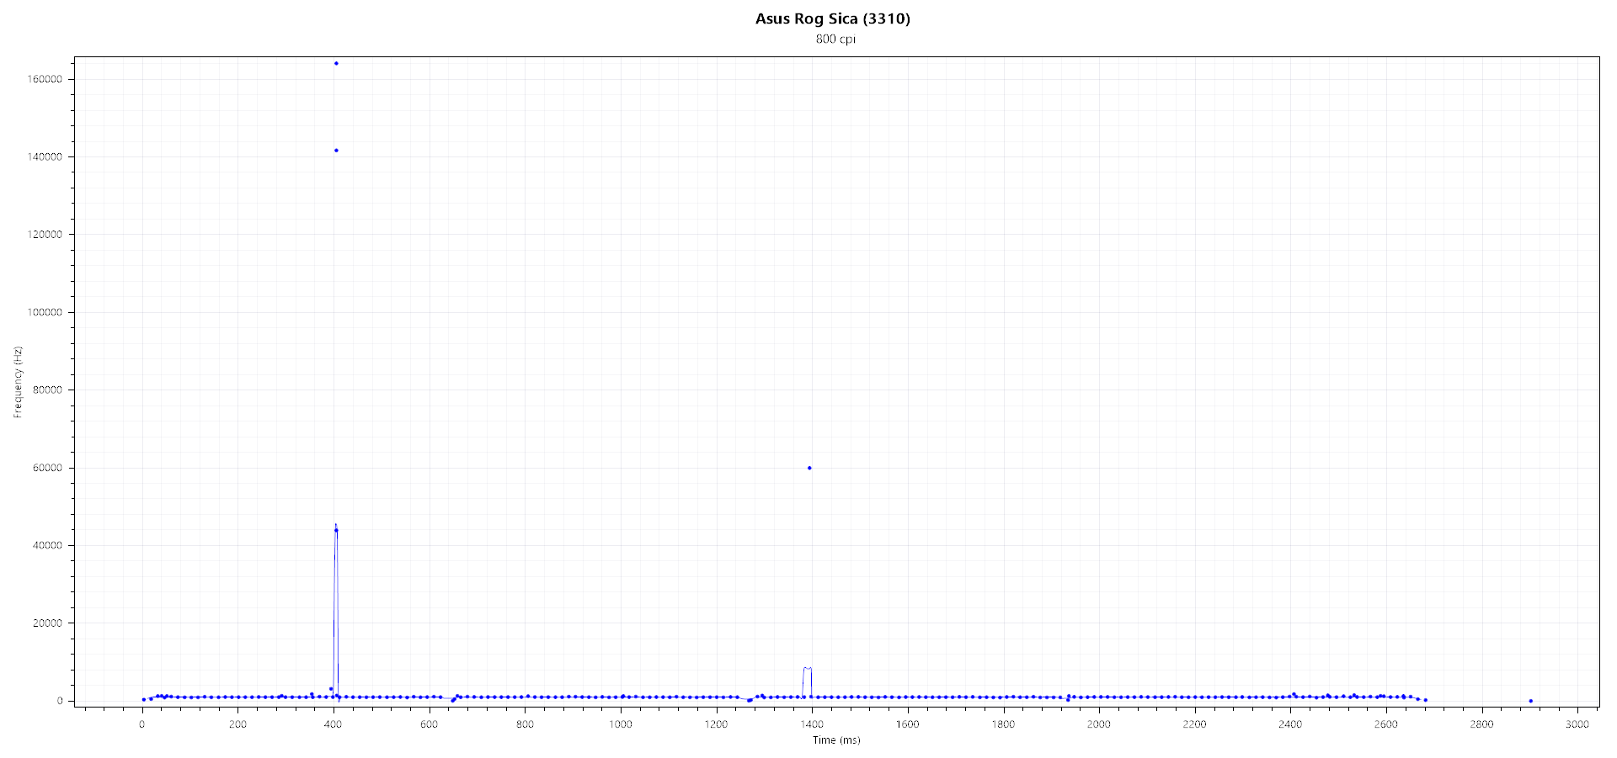Viewport: 1617px width, 758px height.
Task: Click the "2600" time tick label
Action: [1386, 724]
